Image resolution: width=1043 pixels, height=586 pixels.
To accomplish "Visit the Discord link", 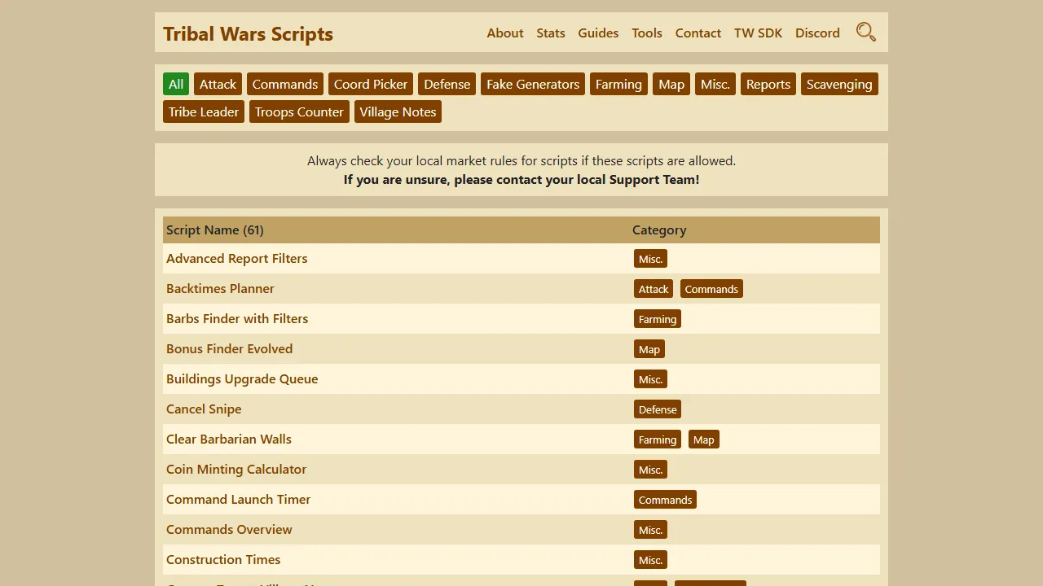I will [817, 33].
